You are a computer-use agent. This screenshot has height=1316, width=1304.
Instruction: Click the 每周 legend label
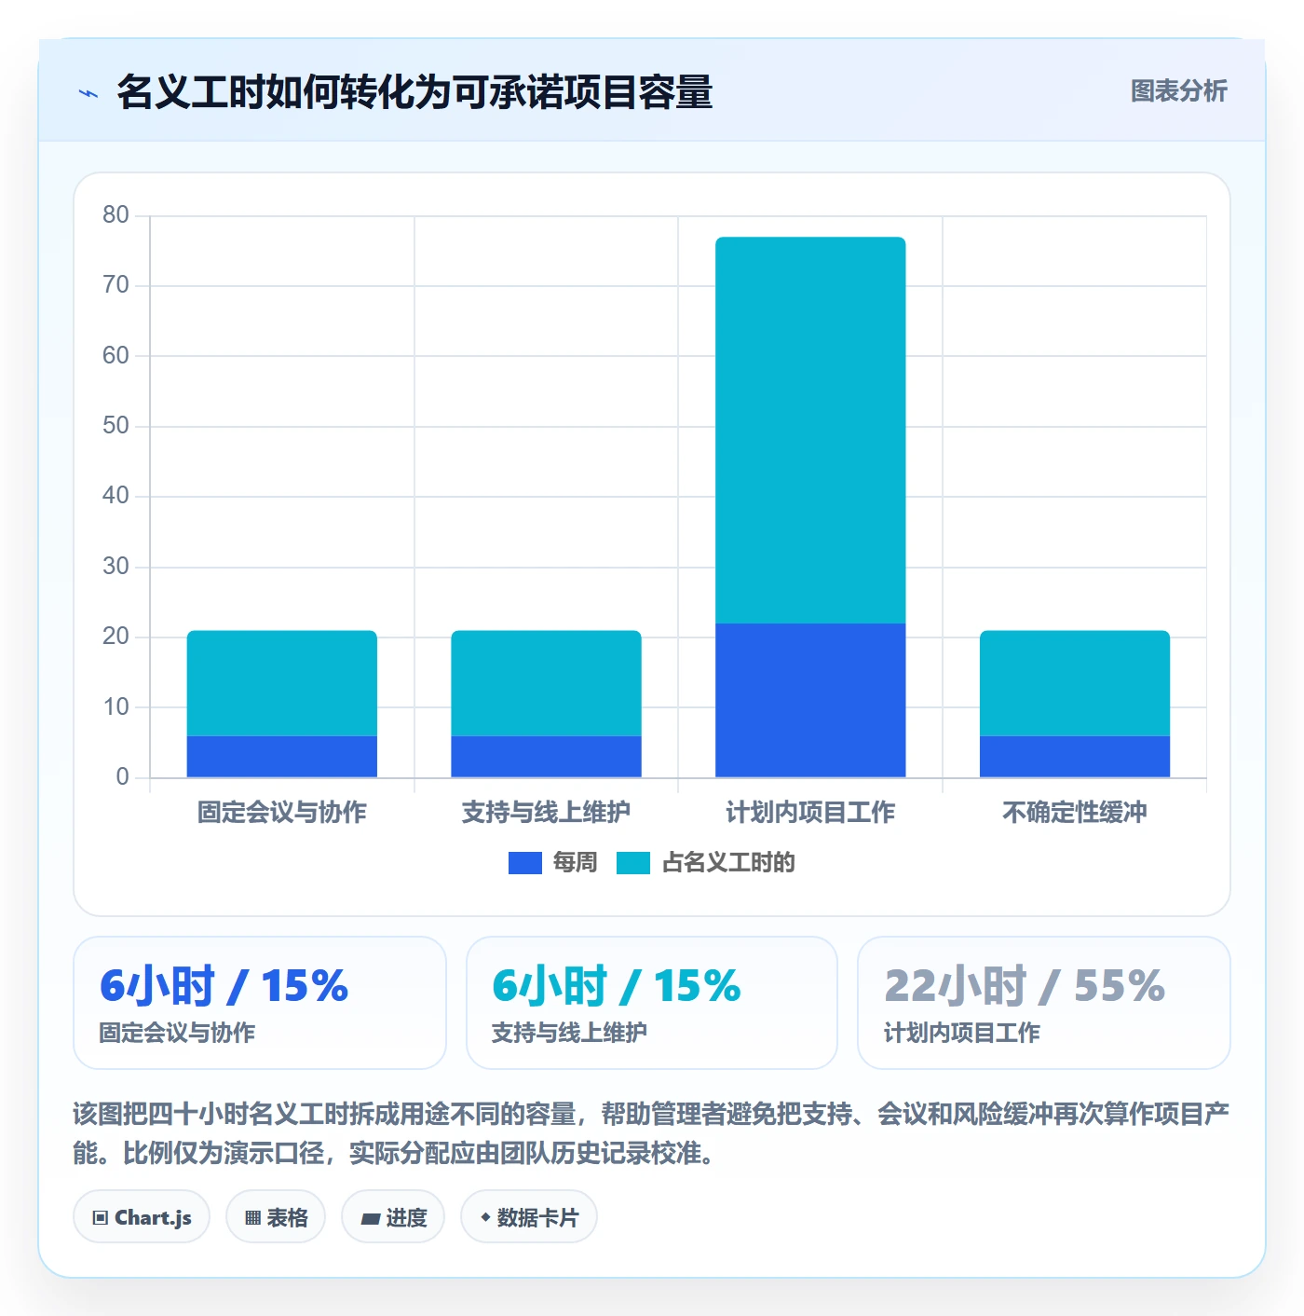pyautogui.click(x=575, y=863)
